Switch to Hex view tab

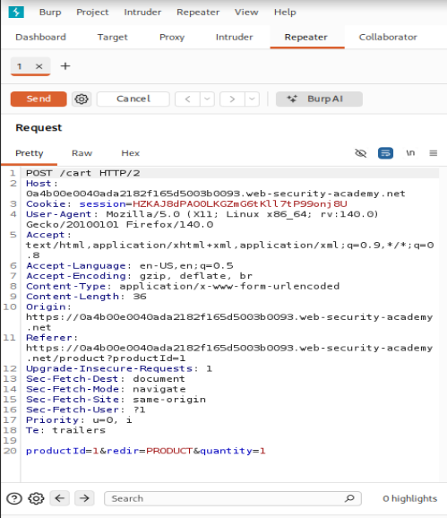[131, 153]
